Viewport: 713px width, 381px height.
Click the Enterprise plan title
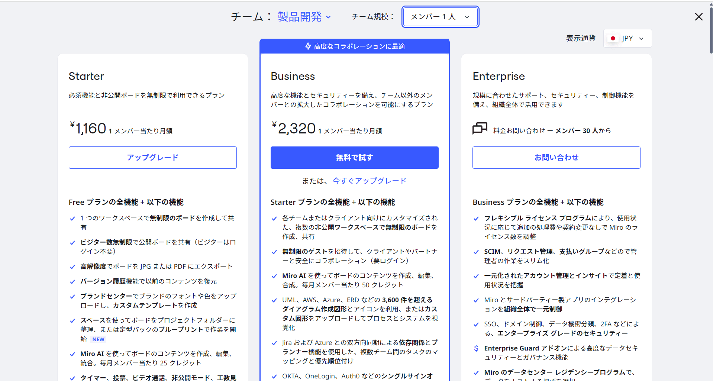pos(499,76)
